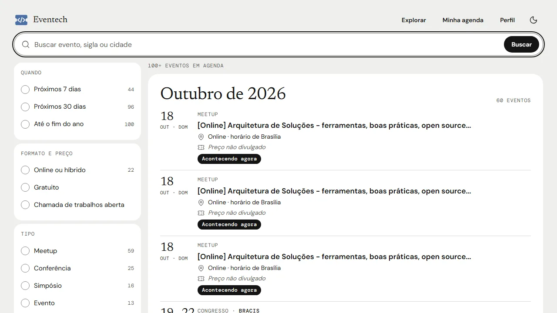557x313 pixels.
Task: Open the Explorar menu item
Action: (414, 20)
